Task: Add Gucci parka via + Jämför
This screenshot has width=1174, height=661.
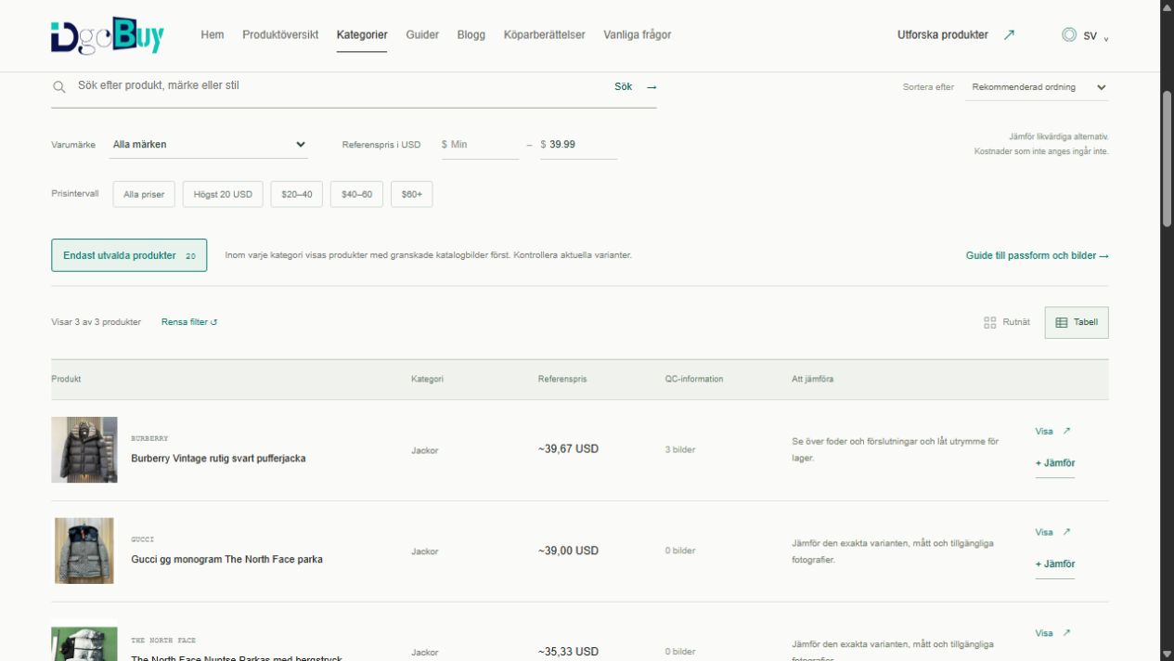Action: [x=1055, y=564]
